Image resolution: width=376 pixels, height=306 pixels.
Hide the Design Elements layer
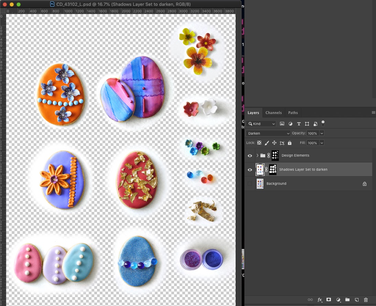coord(250,156)
